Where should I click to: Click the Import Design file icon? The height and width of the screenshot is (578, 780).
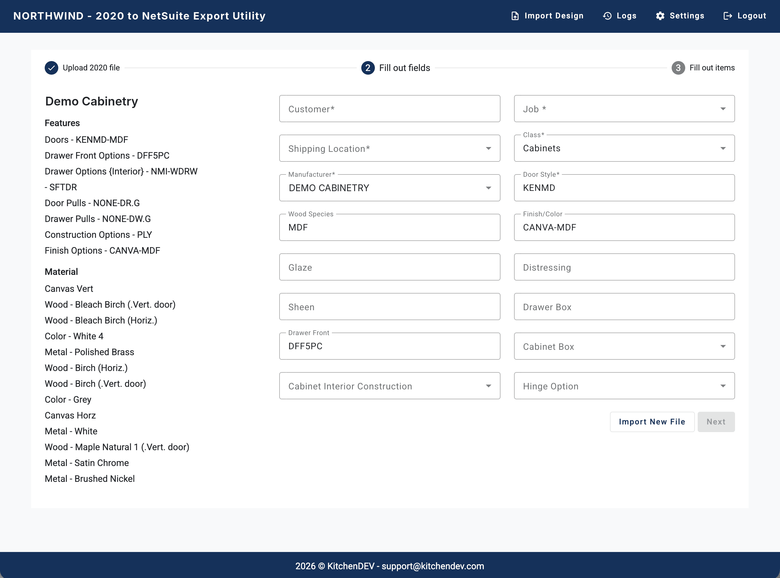coord(515,16)
